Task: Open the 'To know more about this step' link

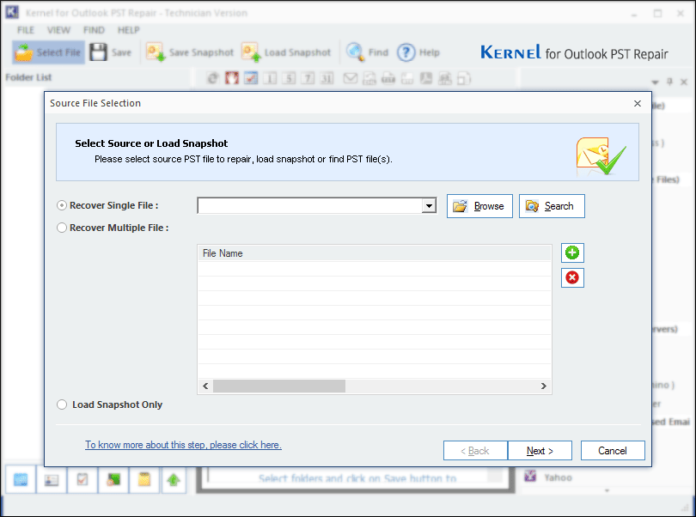Action: click(183, 445)
